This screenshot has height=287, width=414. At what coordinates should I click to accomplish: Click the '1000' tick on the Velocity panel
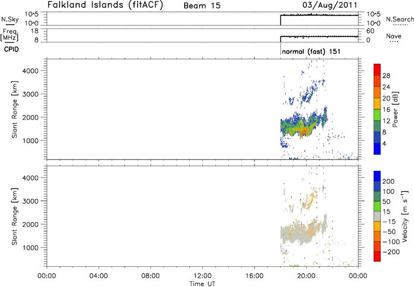pyautogui.click(x=31, y=248)
